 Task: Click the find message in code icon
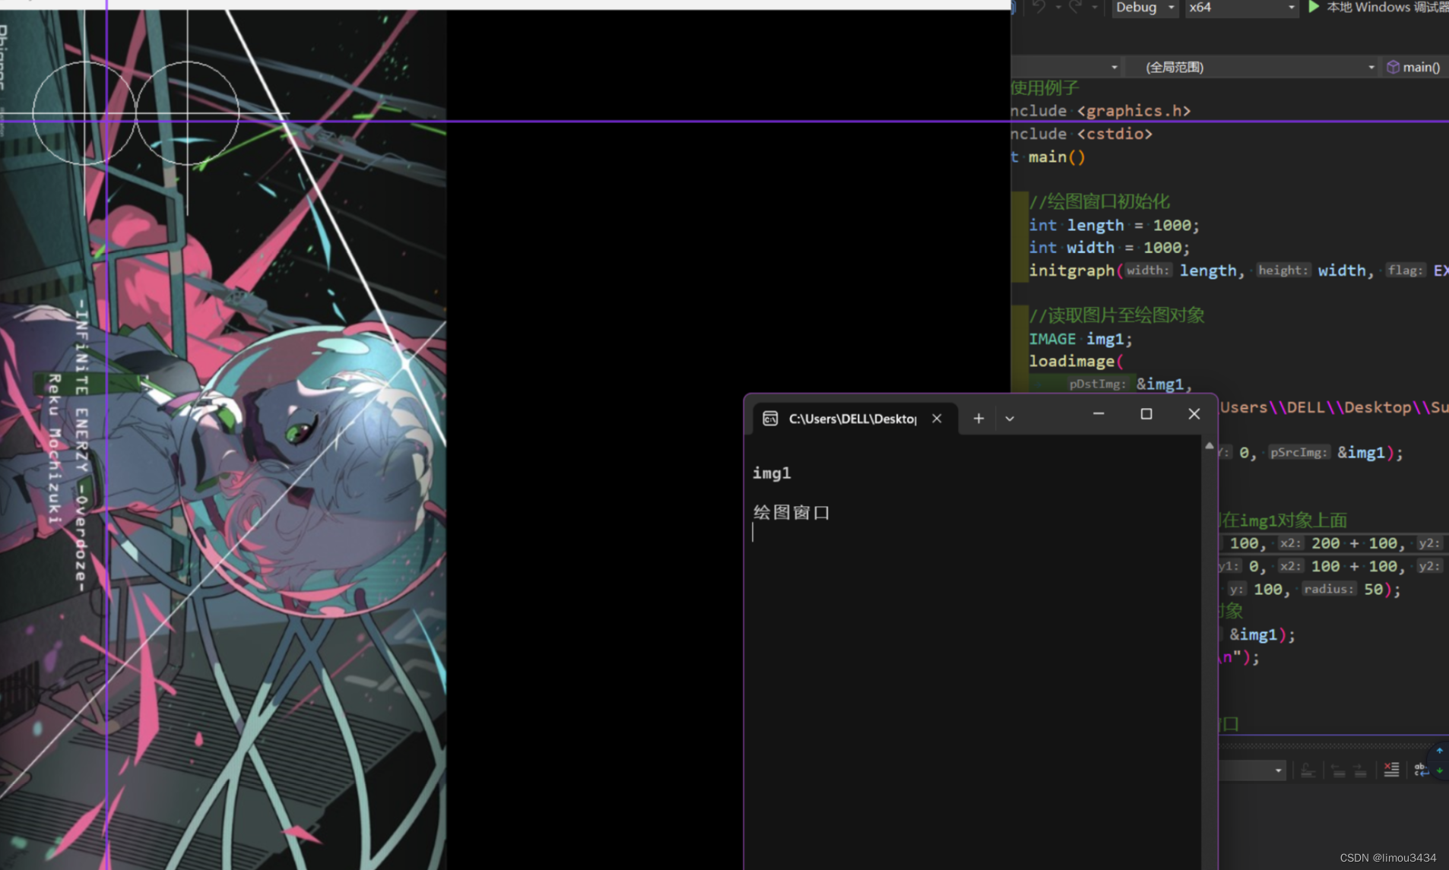pyautogui.click(x=1308, y=771)
